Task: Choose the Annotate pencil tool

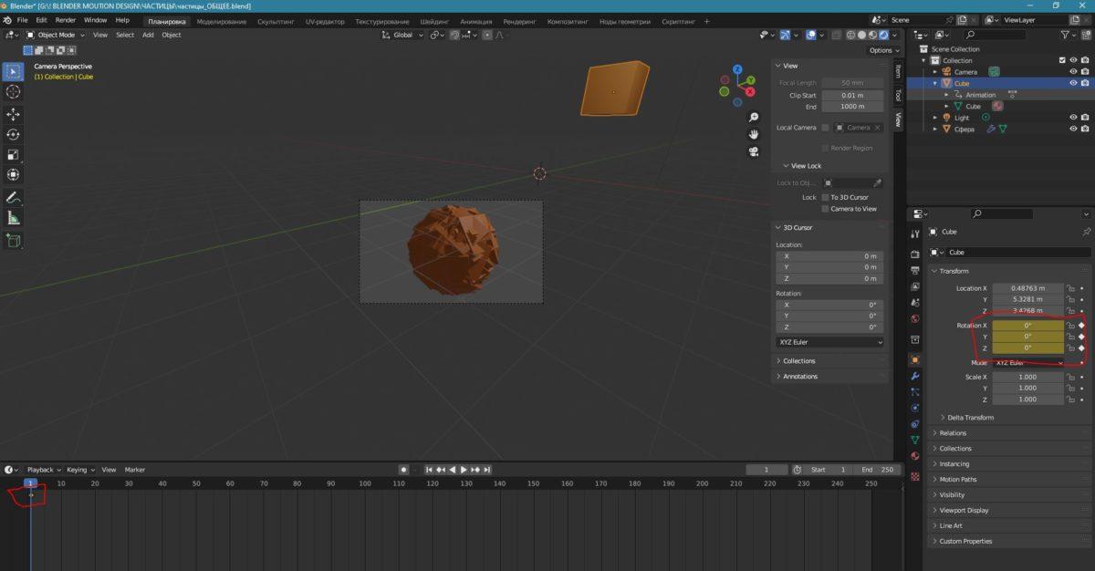Action: pyautogui.click(x=14, y=197)
